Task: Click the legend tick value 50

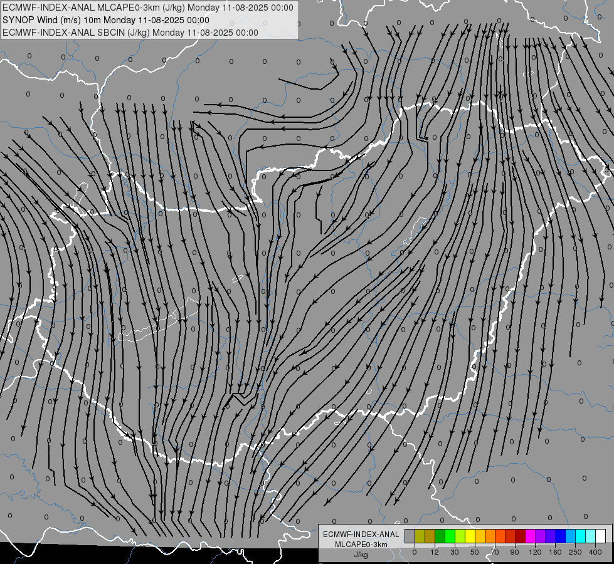Action: point(475,552)
